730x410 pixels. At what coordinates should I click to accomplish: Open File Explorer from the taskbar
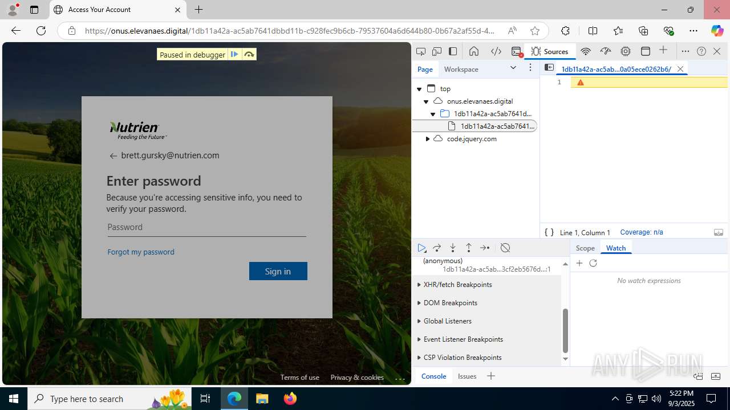262,399
